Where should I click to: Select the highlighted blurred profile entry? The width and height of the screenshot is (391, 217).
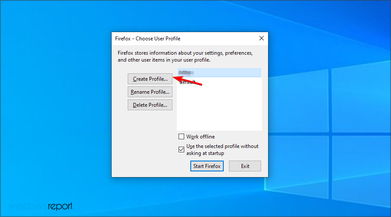[219, 73]
